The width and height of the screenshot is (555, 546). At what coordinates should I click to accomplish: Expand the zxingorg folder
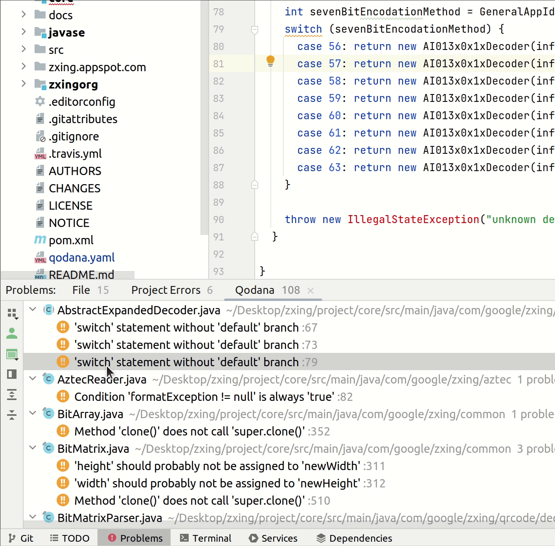[x=24, y=84]
